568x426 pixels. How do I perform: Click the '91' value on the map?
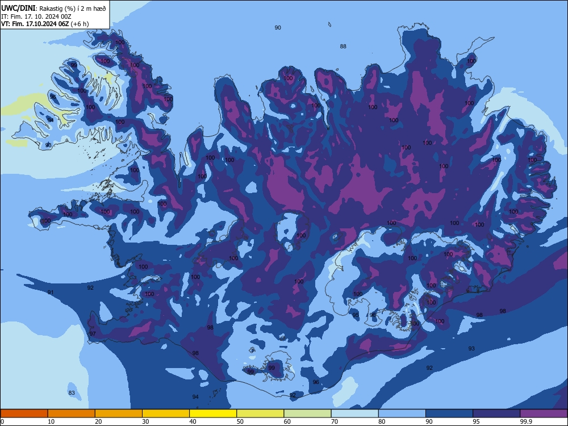(x=51, y=292)
